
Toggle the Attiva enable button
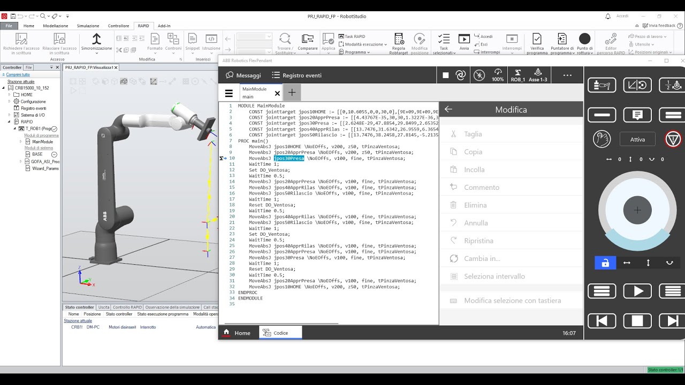click(x=637, y=139)
